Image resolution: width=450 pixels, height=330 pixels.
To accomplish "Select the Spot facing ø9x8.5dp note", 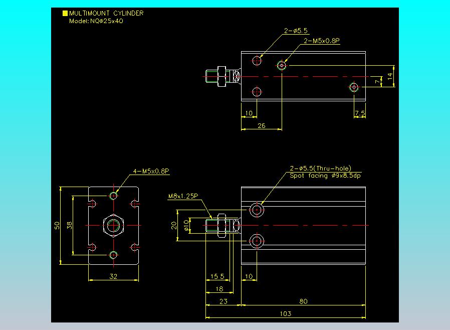I will pos(325,176).
